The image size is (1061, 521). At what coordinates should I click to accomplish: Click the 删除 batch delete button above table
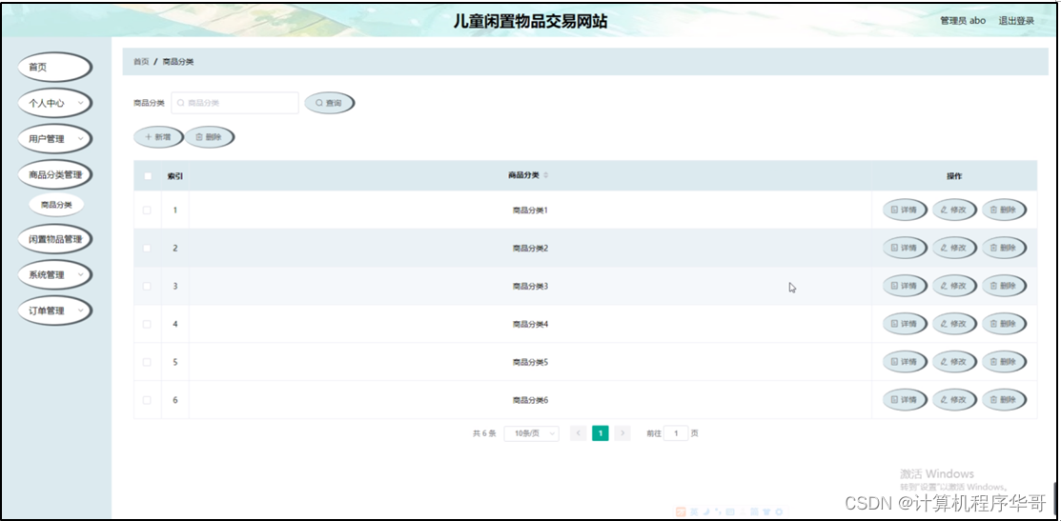[x=210, y=137]
